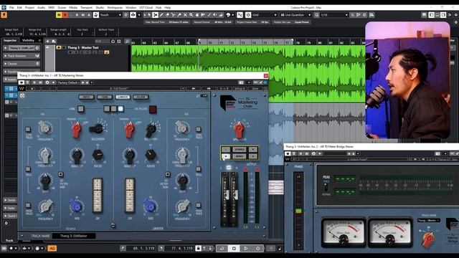Screen dimensions: 459x258
Task: Expand the Sends inspector section
Action: tap(10, 200)
